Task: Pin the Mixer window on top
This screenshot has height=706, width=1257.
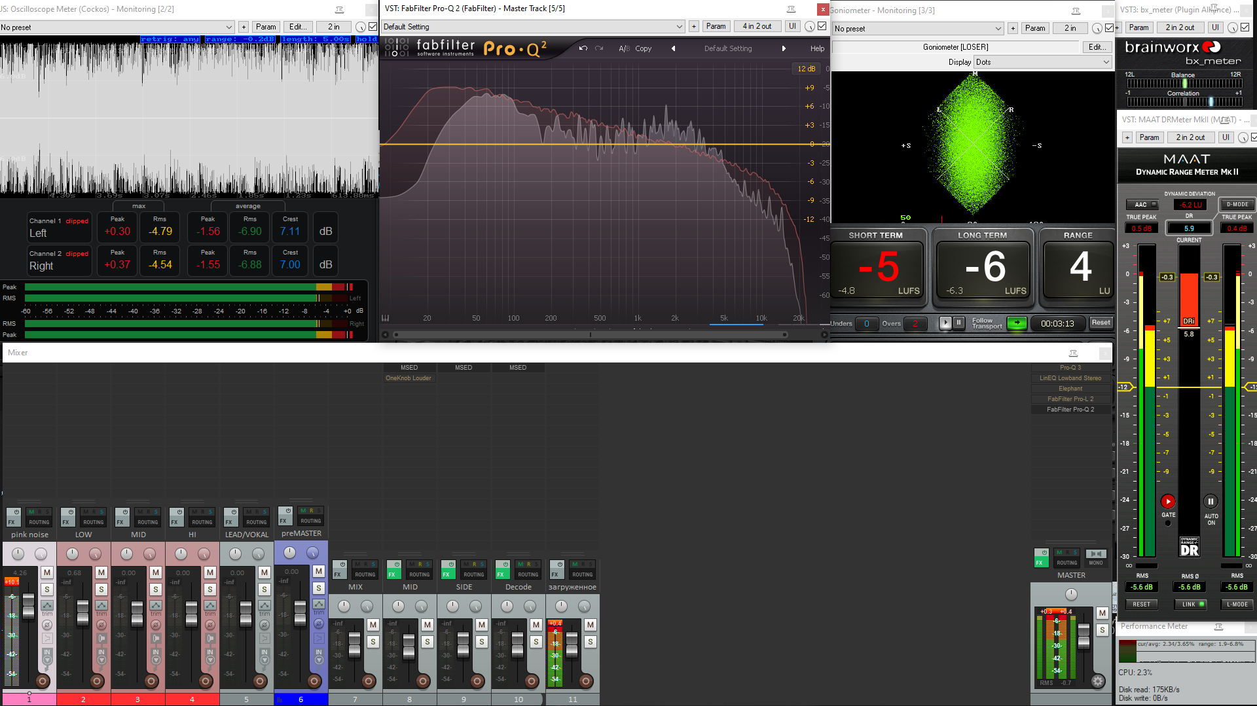Action: pyautogui.click(x=1073, y=353)
